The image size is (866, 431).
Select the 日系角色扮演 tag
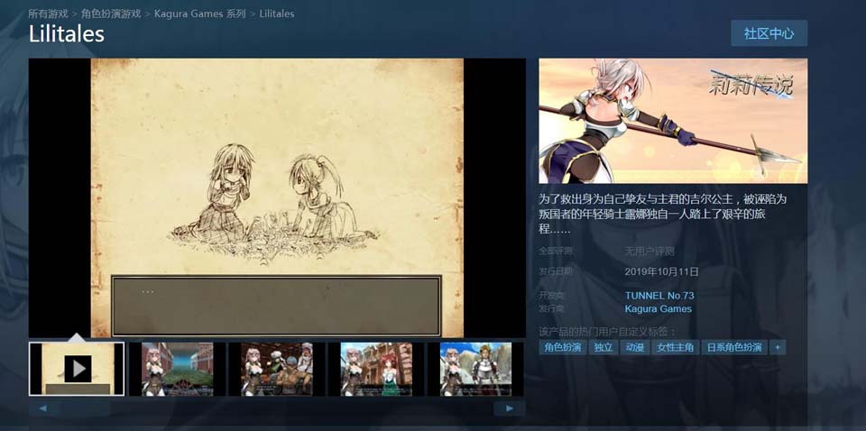click(x=734, y=347)
